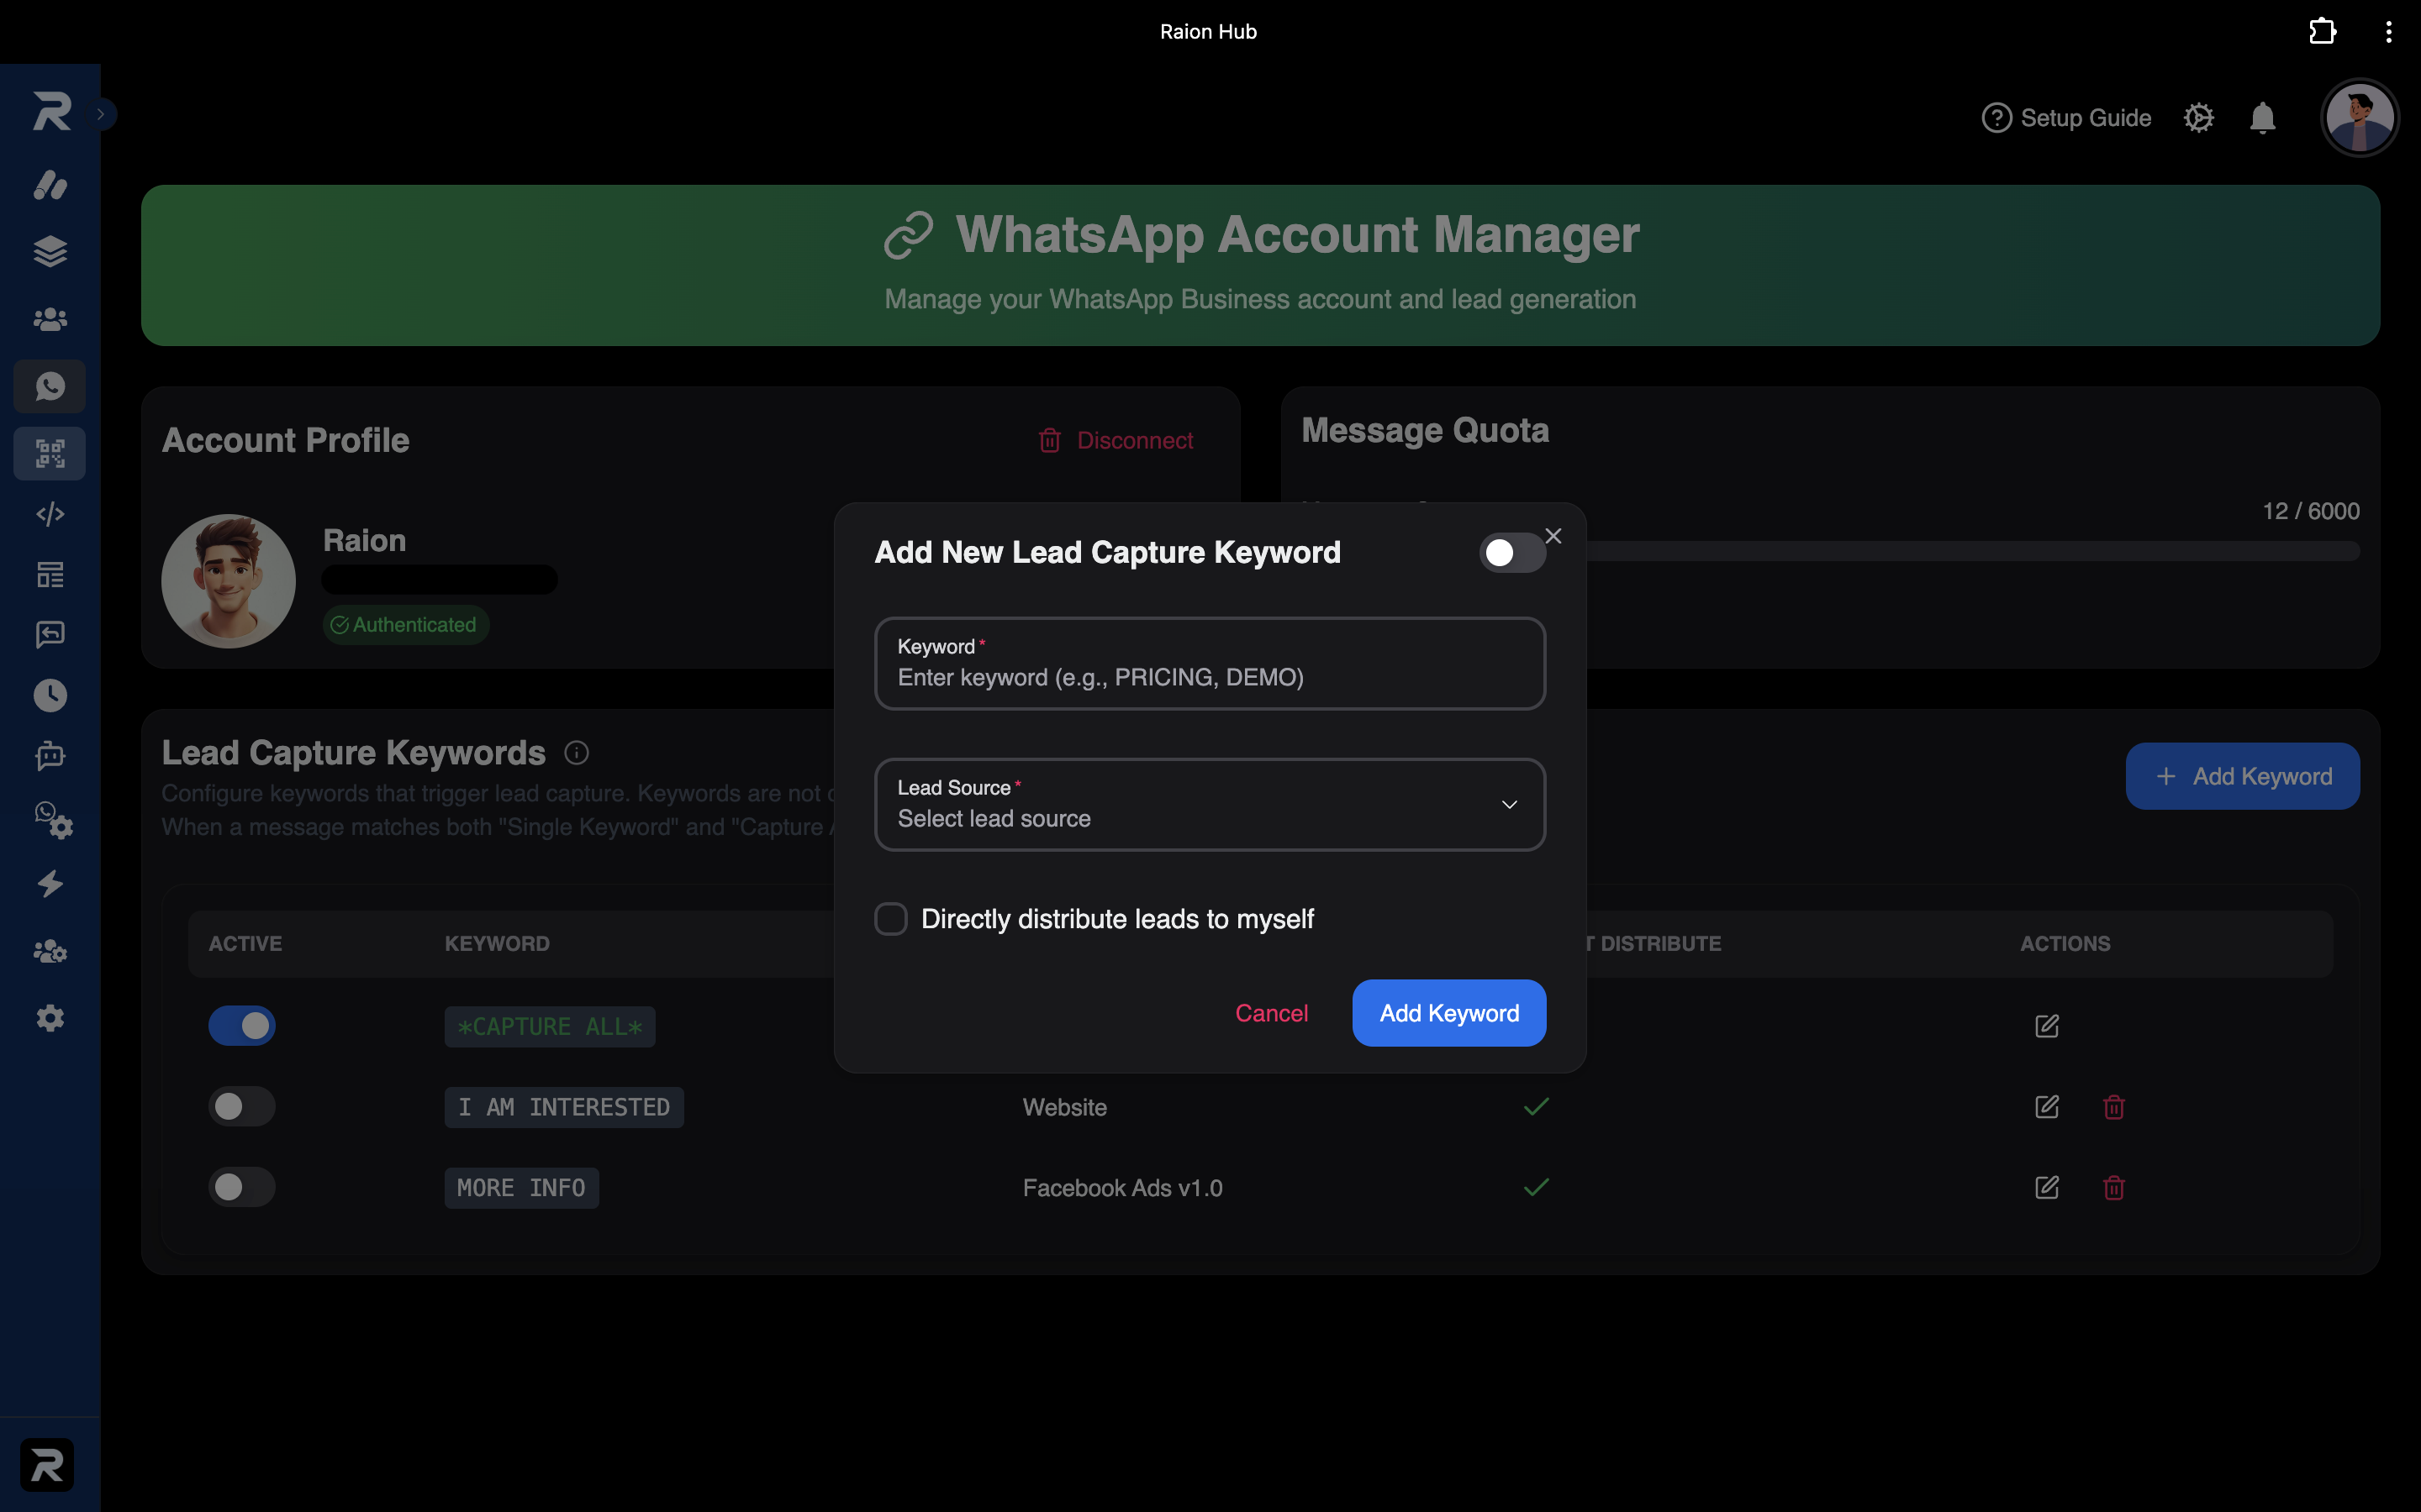Show Lead Capture Keywords info tooltip

[576, 753]
